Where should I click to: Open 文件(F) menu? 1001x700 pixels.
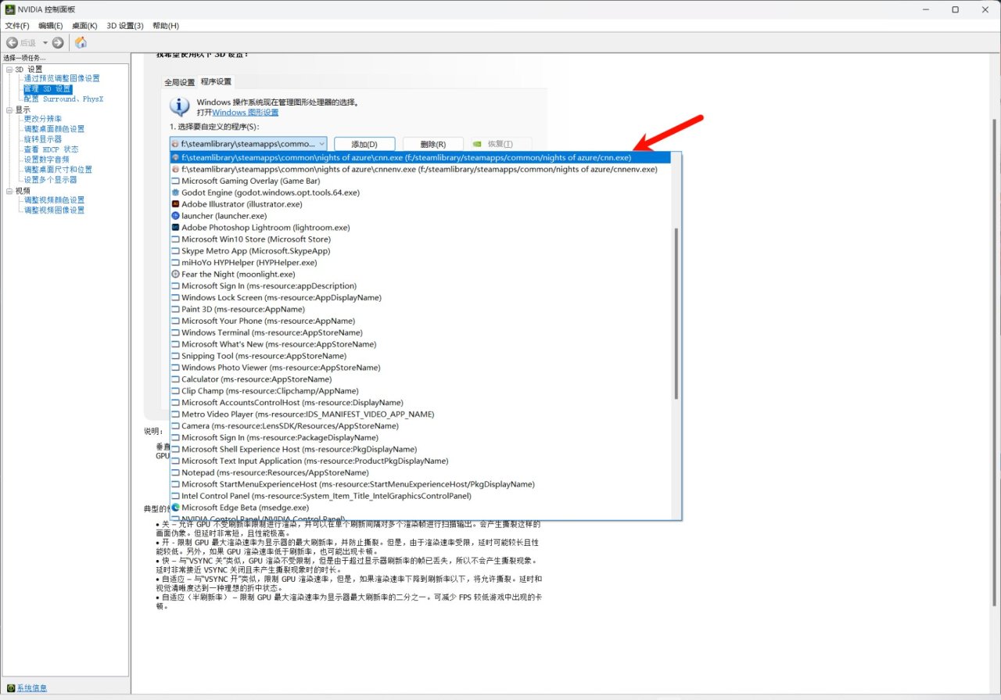pos(17,26)
